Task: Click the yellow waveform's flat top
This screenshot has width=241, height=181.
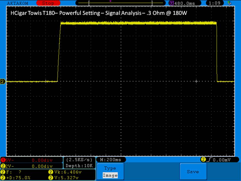Action: click(x=138, y=23)
